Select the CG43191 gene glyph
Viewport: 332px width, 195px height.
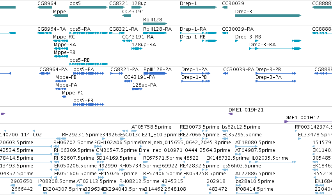(126, 16)
